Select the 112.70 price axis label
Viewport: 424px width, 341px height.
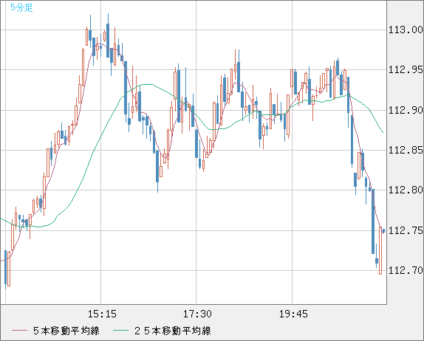(x=406, y=270)
